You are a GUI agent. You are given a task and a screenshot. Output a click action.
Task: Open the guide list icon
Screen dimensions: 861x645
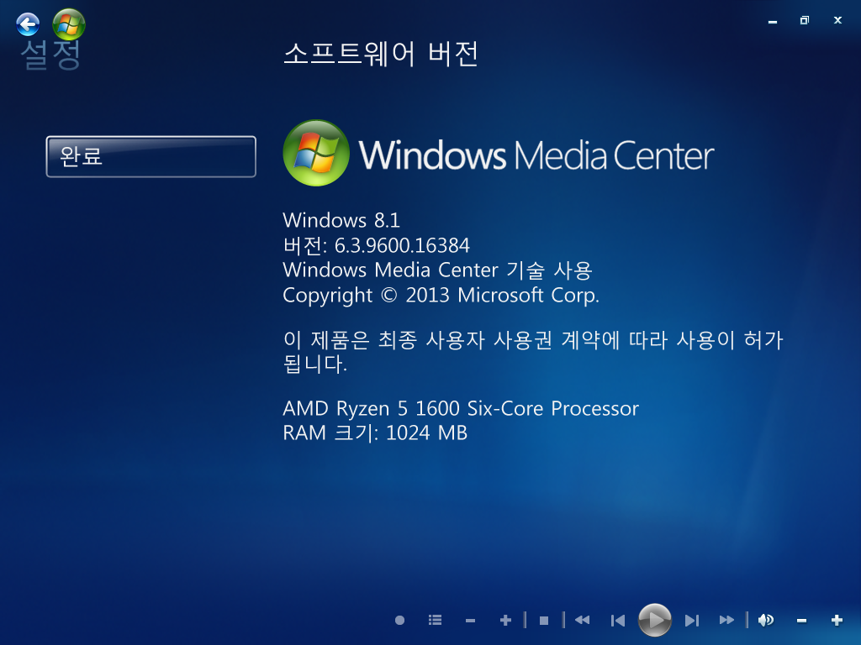(x=435, y=621)
